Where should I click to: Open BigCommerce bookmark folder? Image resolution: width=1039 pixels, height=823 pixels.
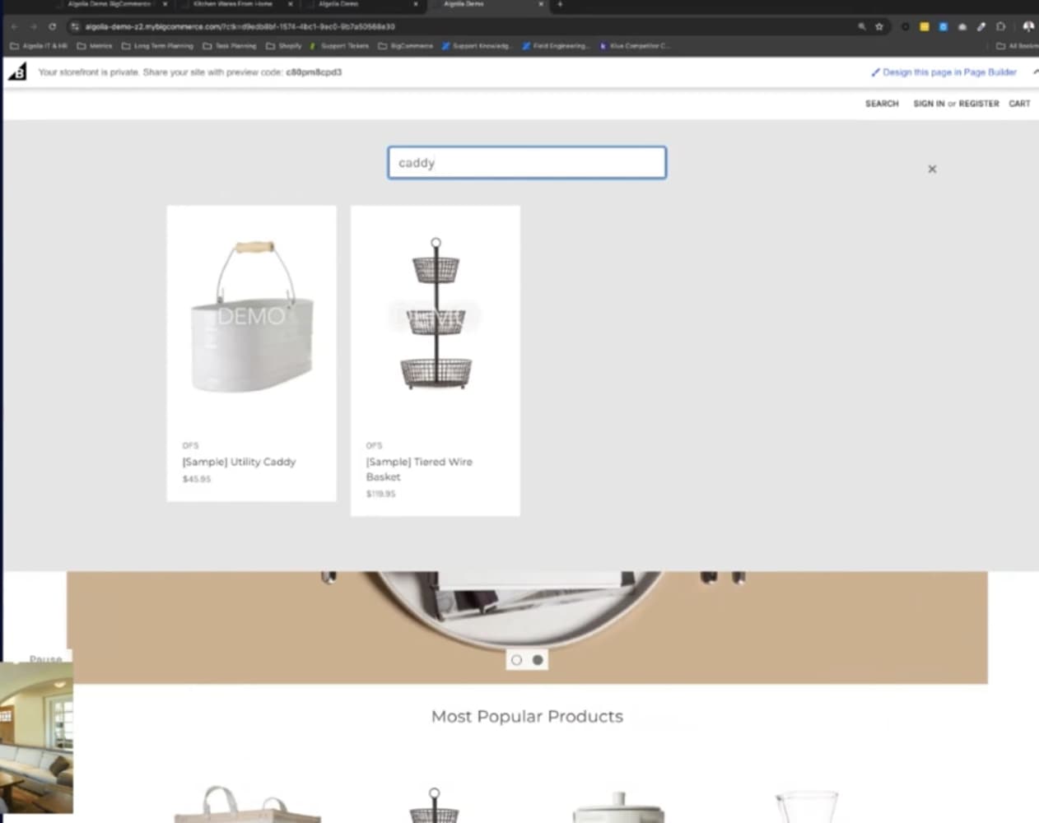(406, 46)
